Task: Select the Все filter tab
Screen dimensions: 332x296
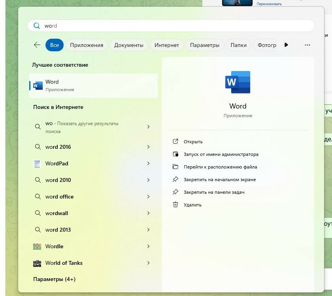Action: (55, 45)
